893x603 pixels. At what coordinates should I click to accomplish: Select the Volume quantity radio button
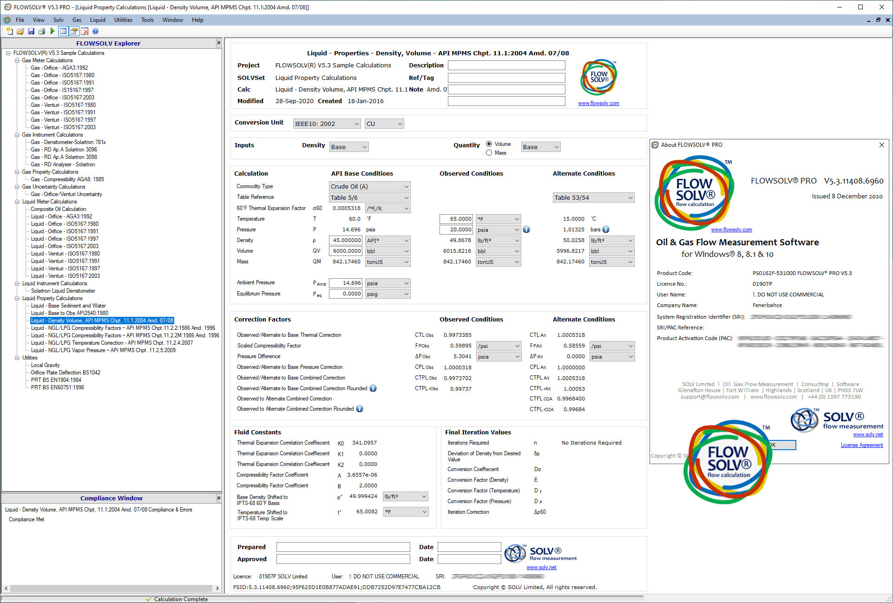pyautogui.click(x=489, y=144)
